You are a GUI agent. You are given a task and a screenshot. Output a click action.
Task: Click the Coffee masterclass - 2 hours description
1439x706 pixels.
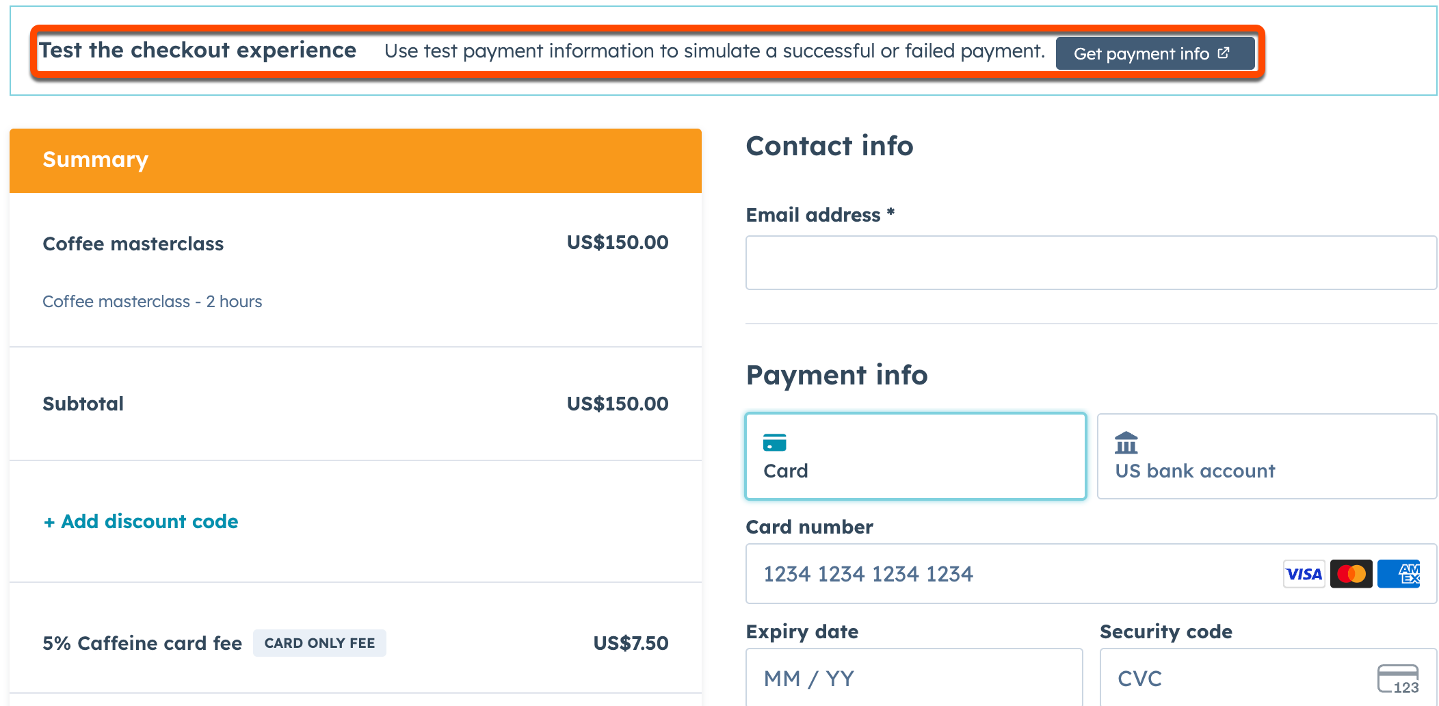tap(153, 302)
